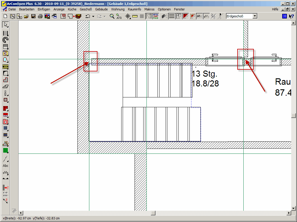Open the Gebäude menu
297x222 pixels.
click(x=101, y=9)
